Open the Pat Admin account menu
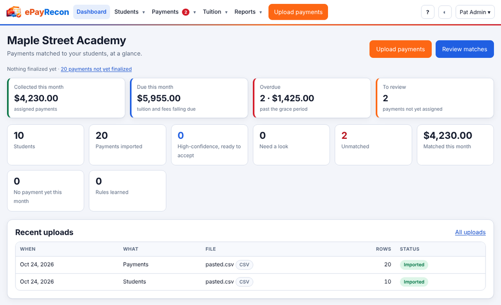The image size is (501, 305). point(475,12)
